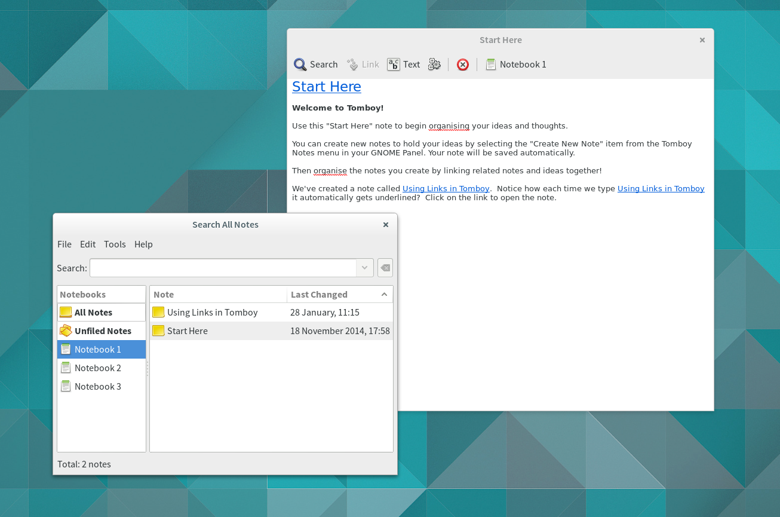Sort by the Note column header
The image size is (780, 517).
[x=219, y=294]
